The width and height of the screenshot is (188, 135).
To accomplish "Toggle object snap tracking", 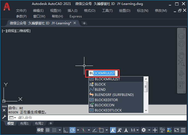I will [x=95, y=130].
